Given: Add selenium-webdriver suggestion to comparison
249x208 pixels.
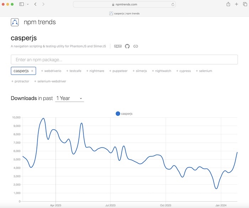Looking at the screenshot, I should (50, 81).
